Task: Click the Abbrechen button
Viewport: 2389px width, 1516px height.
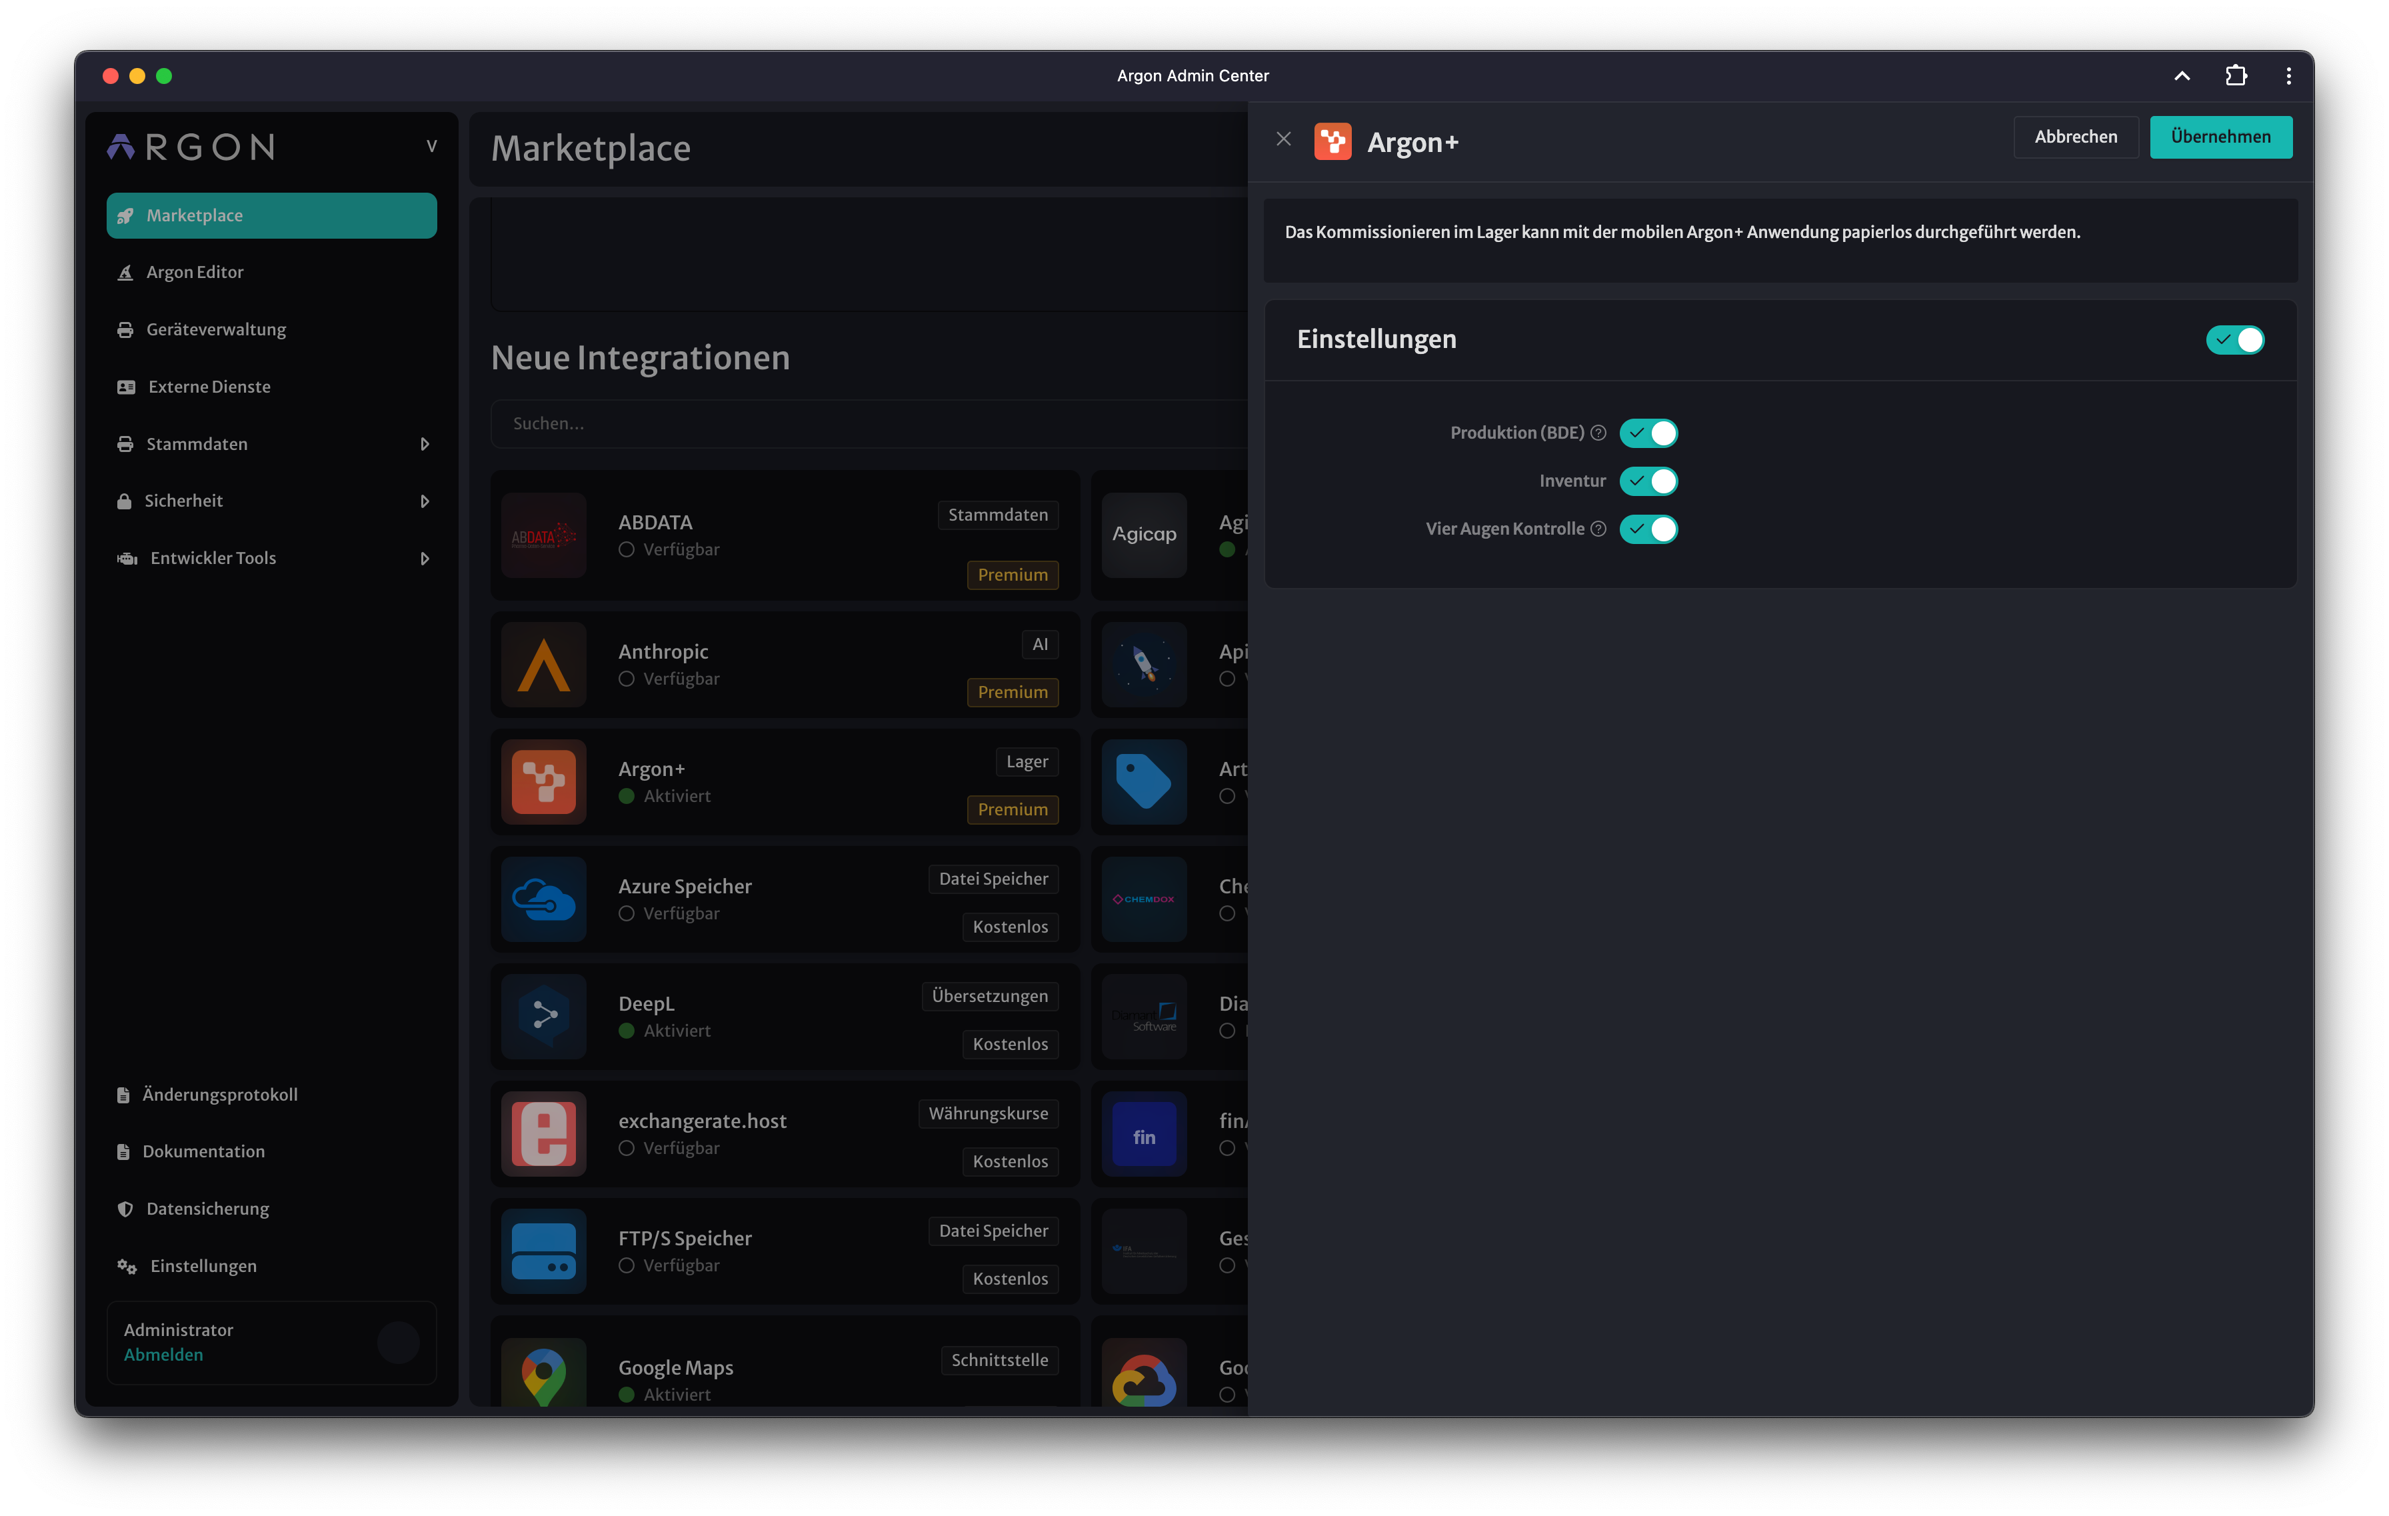Action: click(2076, 137)
